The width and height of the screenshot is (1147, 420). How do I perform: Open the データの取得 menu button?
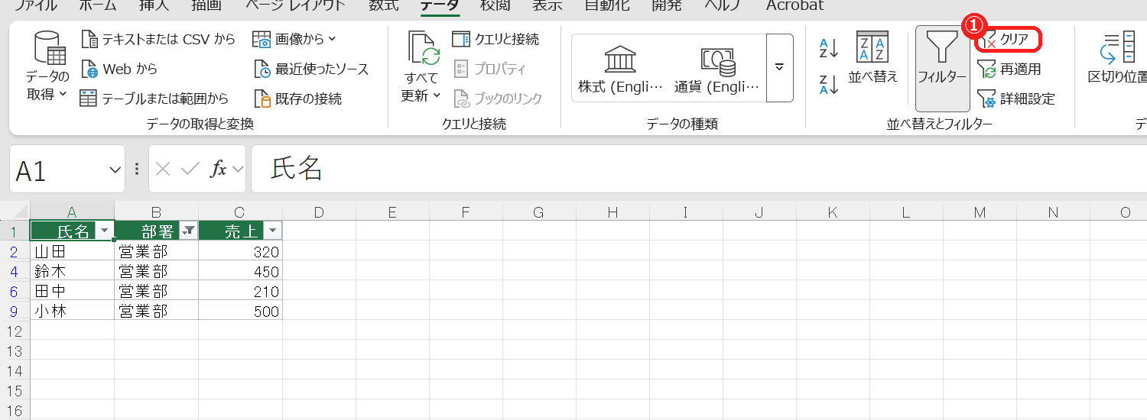coord(47,67)
